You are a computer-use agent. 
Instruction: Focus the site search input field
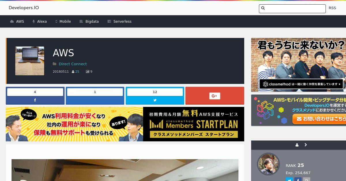click(292, 9)
